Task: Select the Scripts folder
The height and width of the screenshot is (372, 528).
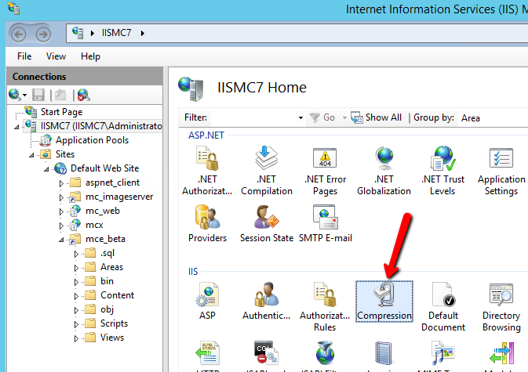Action: coord(114,323)
